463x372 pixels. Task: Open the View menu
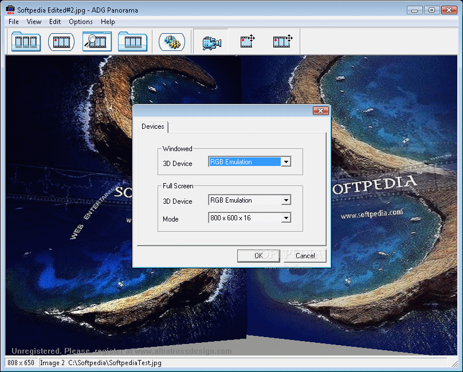click(34, 22)
